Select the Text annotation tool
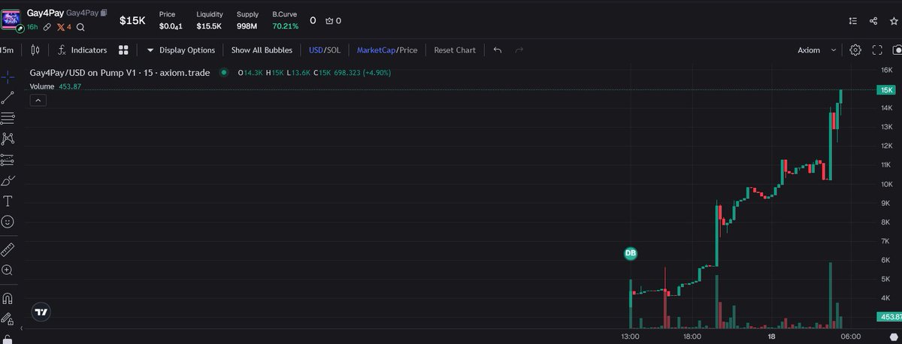This screenshot has height=344, width=902. click(8, 201)
